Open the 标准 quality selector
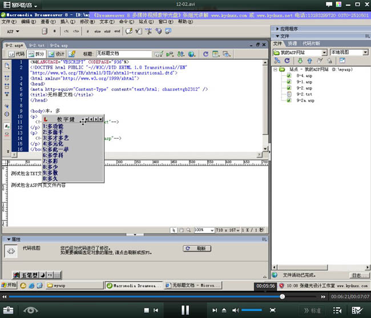 point(312,311)
